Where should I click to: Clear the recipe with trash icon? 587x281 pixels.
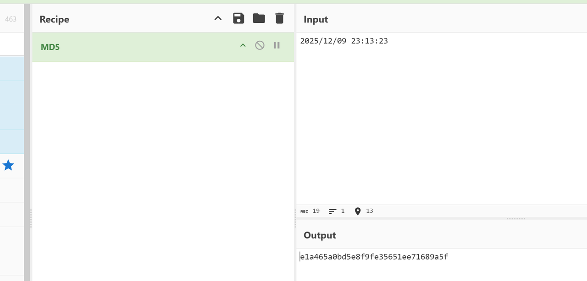(x=279, y=18)
